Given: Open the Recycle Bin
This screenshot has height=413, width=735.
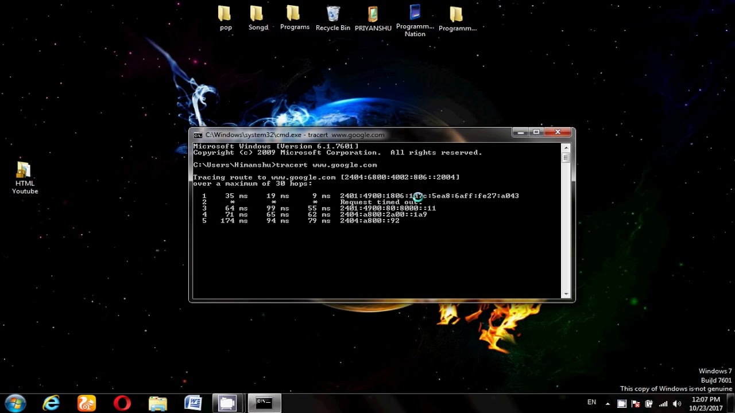Looking at the screenshot, I should (333, 18).
